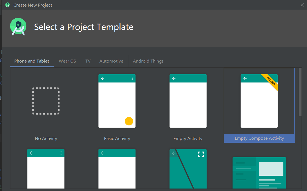Open the Automotive tab
Screen dimensions: 307x191
pos(111,61)
